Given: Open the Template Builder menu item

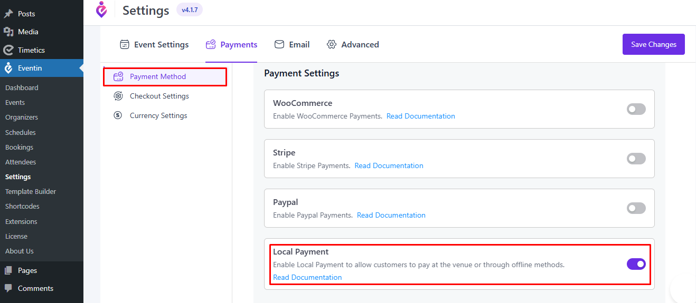Looking at the screenshot, I should point(31,191).
